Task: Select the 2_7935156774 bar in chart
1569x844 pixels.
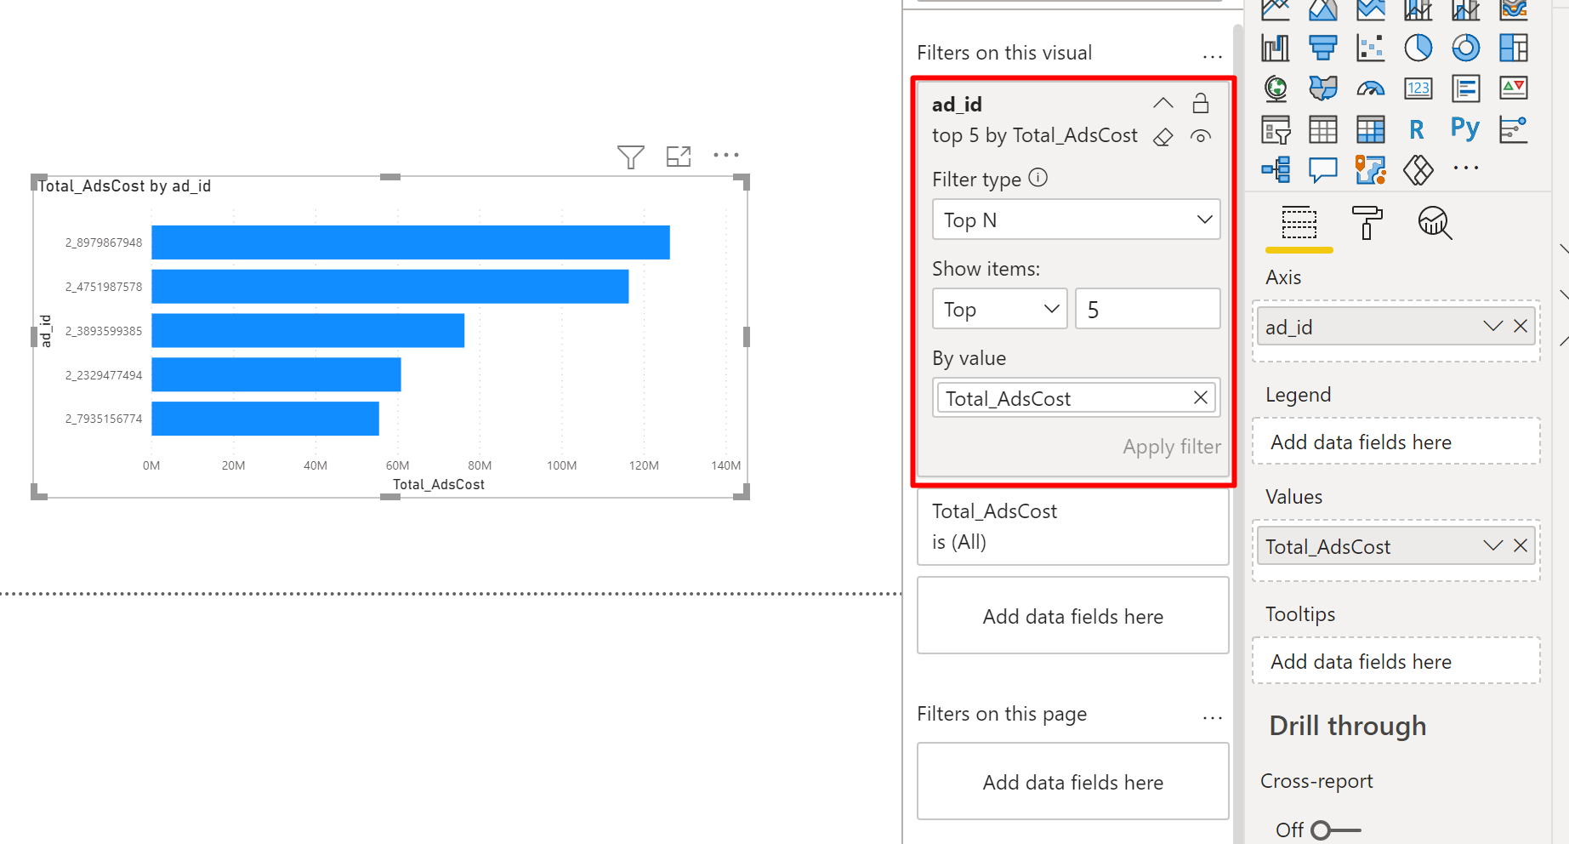Action: [265, 419]
